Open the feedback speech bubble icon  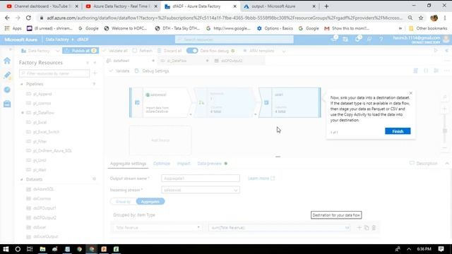click(x=369, y=40)
